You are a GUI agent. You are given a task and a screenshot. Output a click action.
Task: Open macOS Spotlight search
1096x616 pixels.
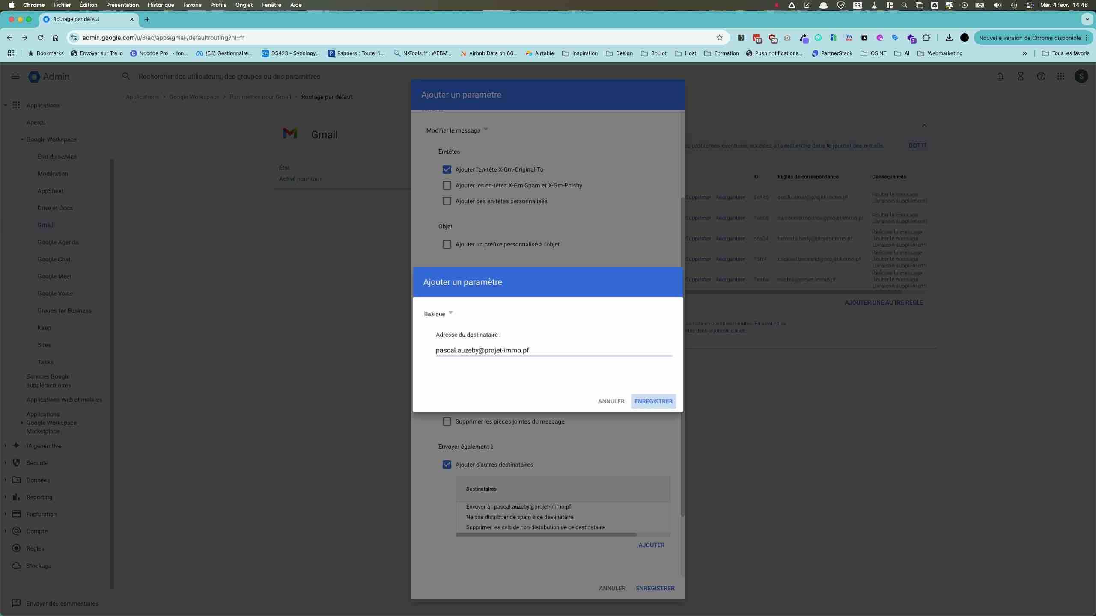[x=904, y=5]
